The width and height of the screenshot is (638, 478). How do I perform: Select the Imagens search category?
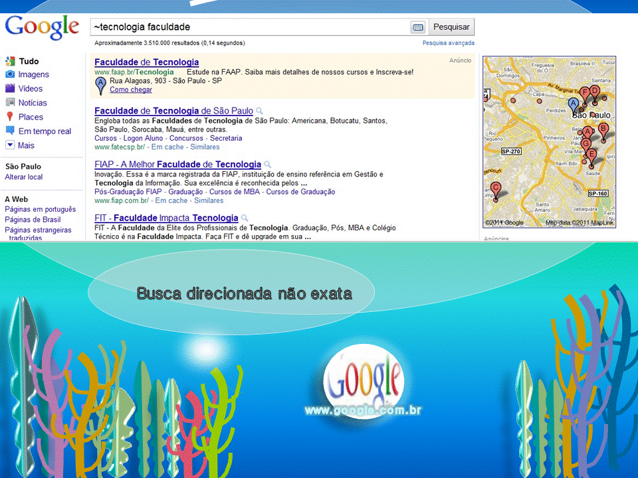click(x=33, y=74)
